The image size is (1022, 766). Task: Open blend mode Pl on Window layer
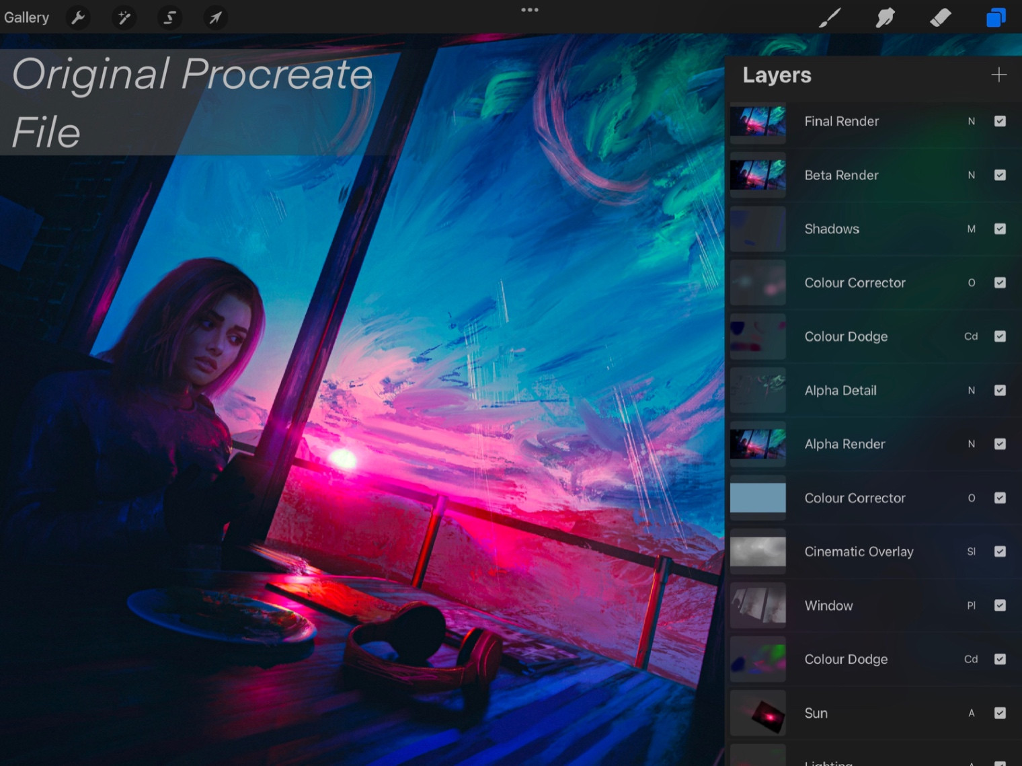(972, 605)
